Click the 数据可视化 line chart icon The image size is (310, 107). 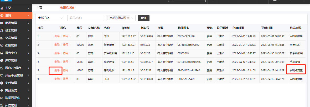[x=2, y=98]
